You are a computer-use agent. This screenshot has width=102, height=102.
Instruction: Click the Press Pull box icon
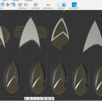coord(2,5)
